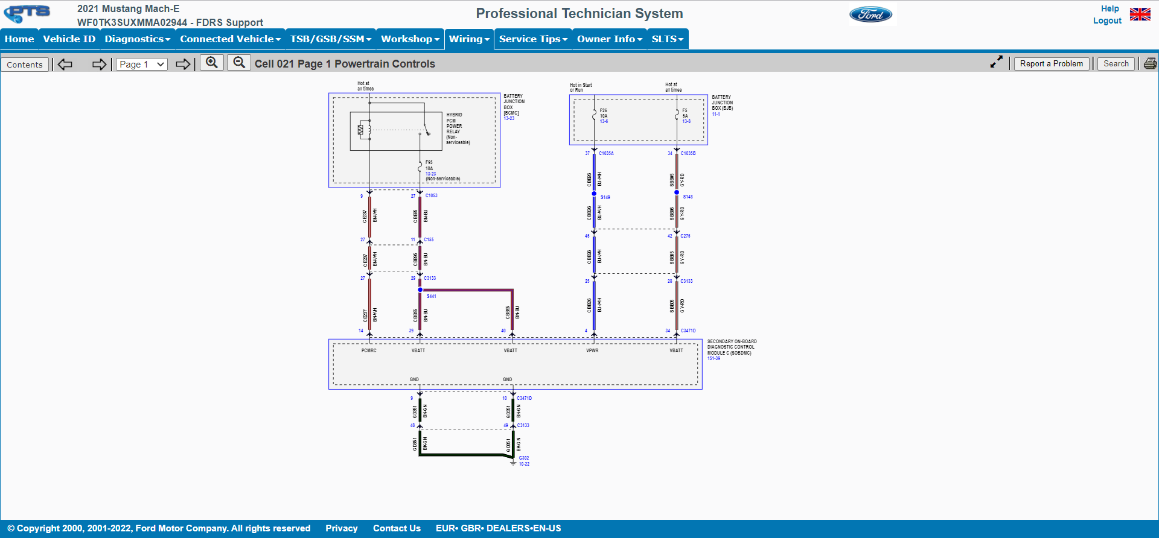Expand diagram to full screen
The height and width of the screenshot is (538, 1159).
996,62
